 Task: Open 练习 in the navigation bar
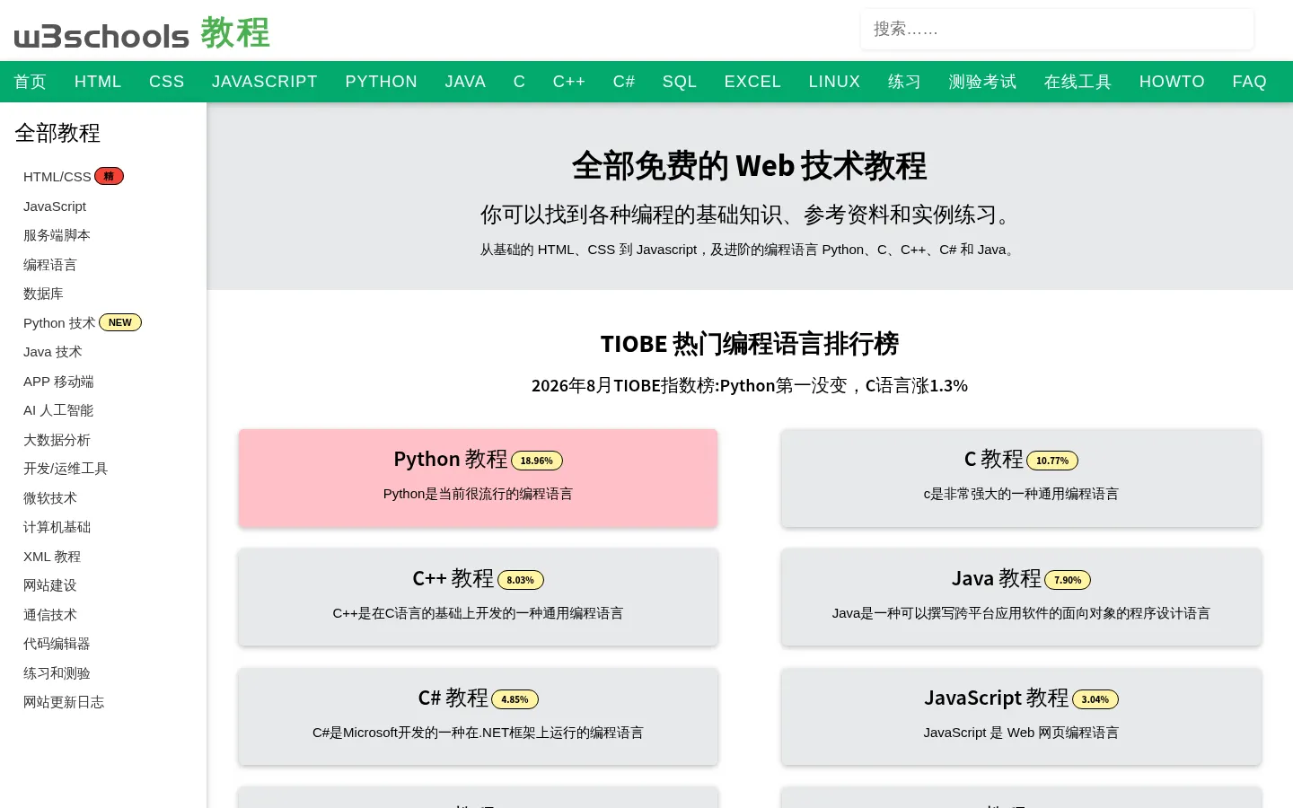coord(904,82)
